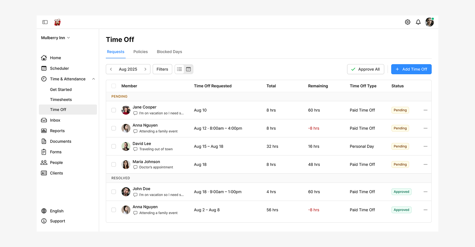Click the Home house icon
This screenshot has width=475, height=247.
coord(44,58)
